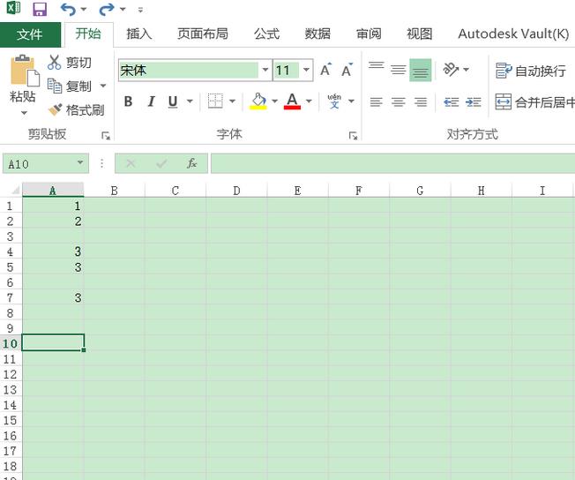Image resolution: width=575 pixels, height=480 pixels.
Task: Open the font size dropdown arrow
Action: (306, 70)
